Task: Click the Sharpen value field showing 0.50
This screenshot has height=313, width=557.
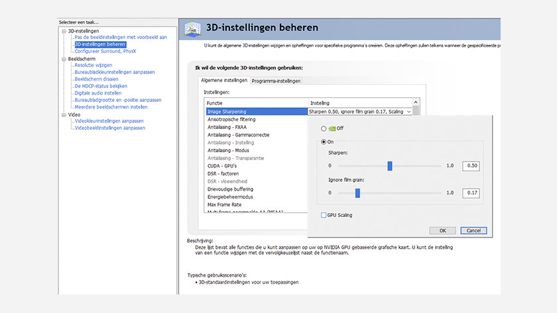Action: click(471, 165)
